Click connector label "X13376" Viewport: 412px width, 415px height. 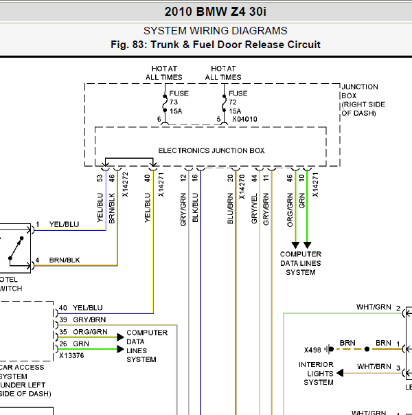pos(71,355)
